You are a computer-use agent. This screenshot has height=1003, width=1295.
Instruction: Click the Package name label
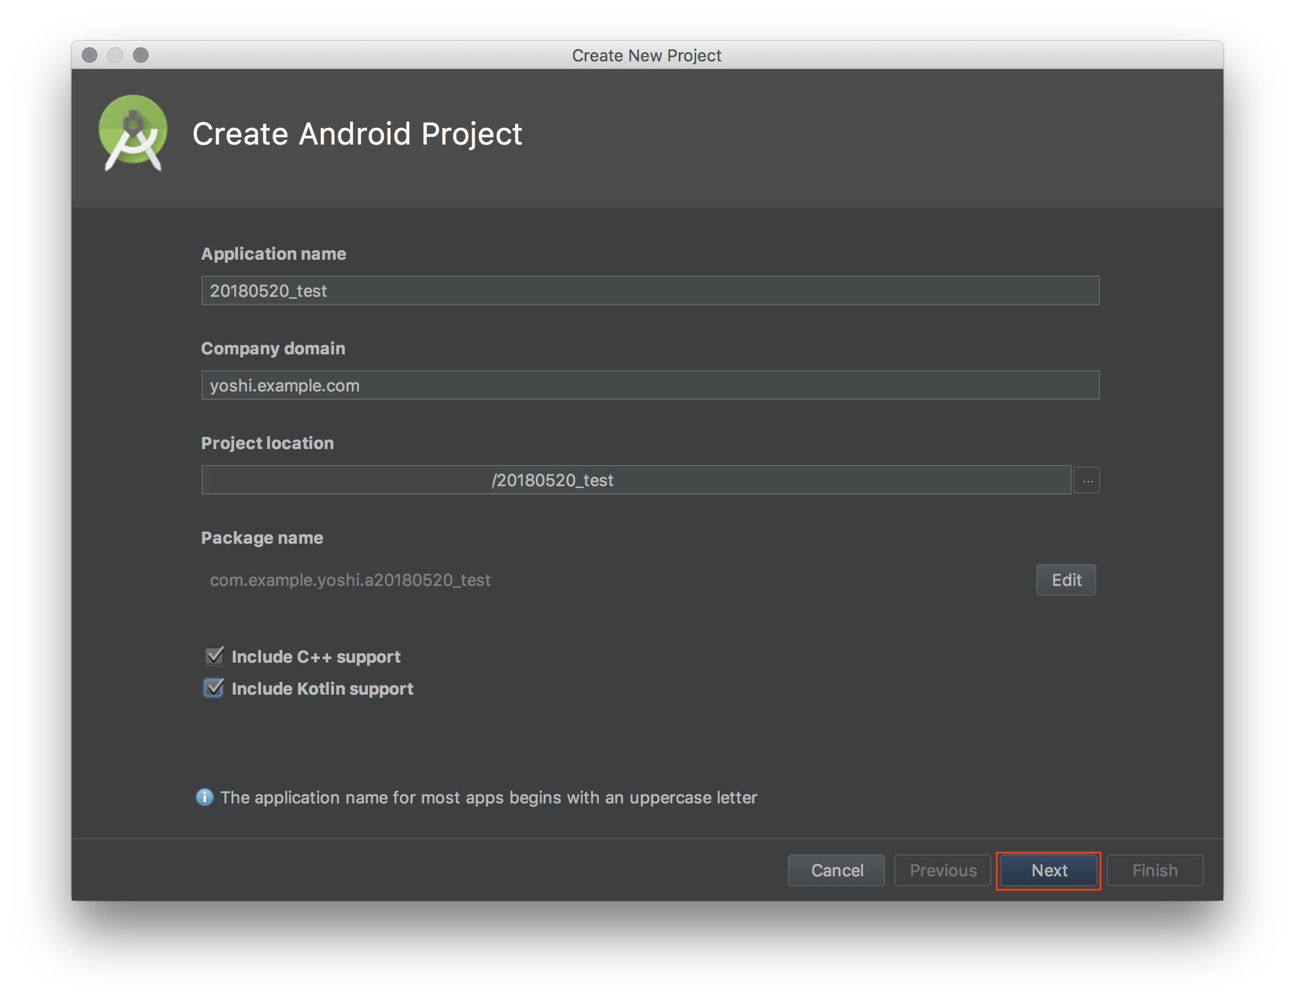(x=262, y=538)
